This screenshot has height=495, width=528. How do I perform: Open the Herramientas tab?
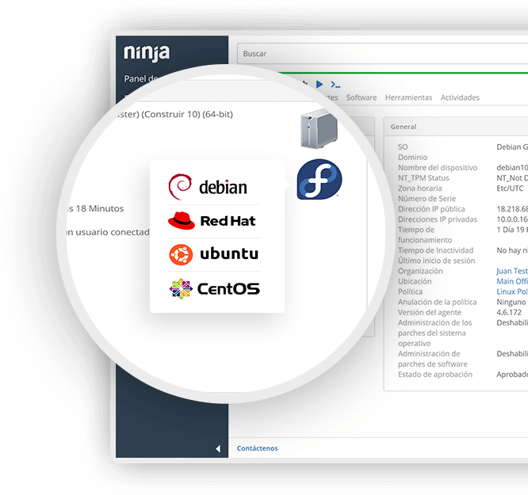[x=408, y=97]
